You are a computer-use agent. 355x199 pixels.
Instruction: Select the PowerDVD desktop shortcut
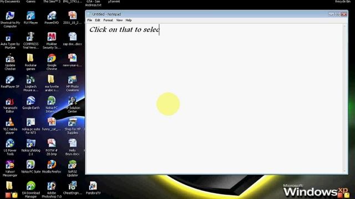point(52,16)
